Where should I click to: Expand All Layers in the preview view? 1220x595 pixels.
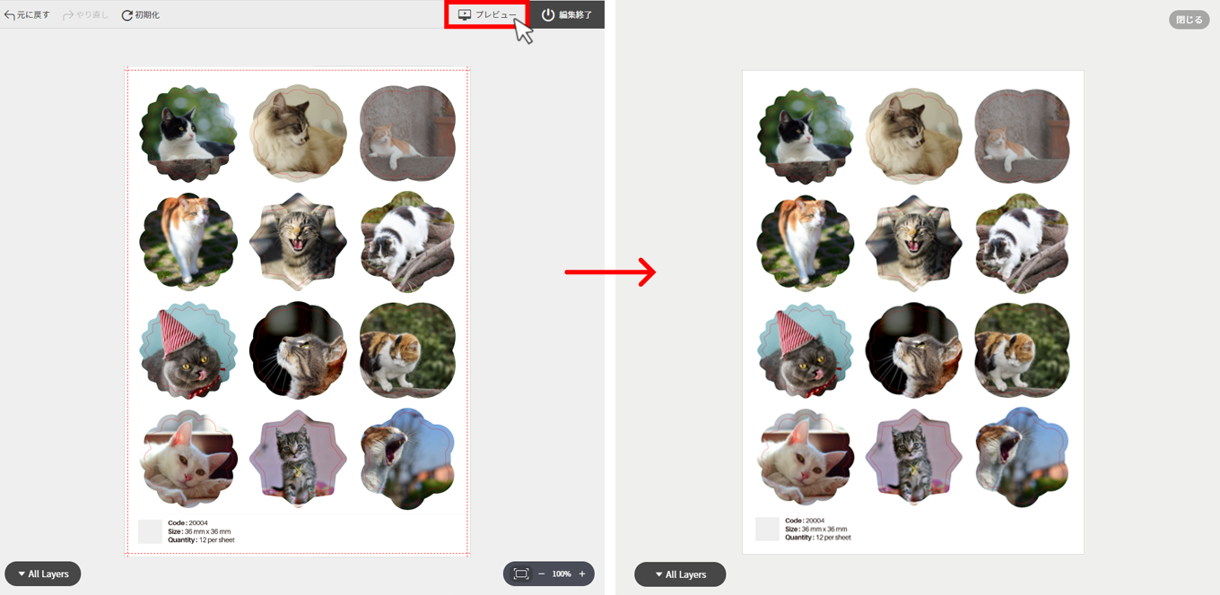pos(680,574)
